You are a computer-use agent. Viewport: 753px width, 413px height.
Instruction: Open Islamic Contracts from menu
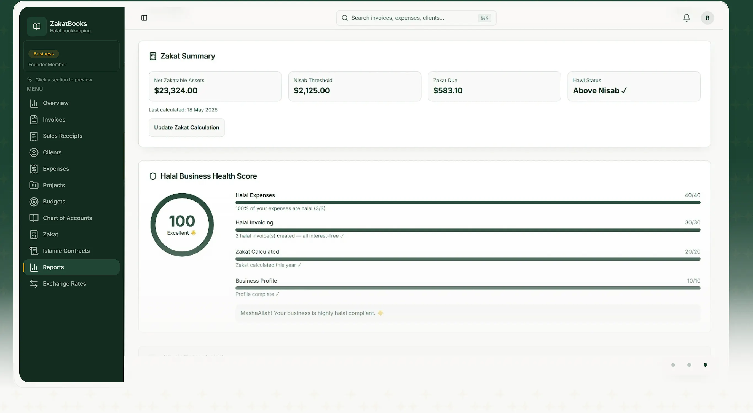point(71,251)
